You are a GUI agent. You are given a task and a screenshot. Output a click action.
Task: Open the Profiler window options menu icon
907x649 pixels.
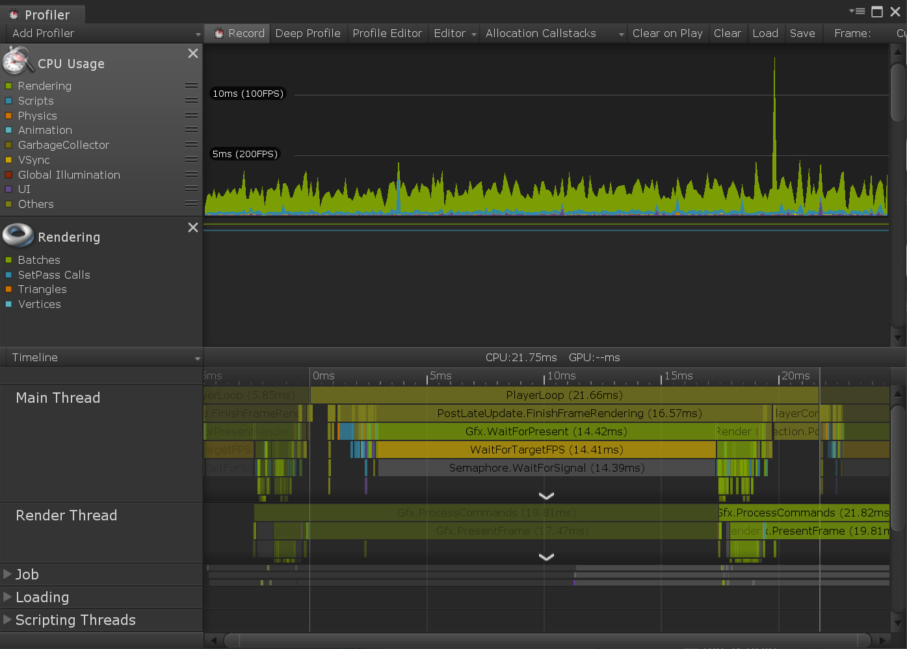pyautogui.click(x=857, y=11)
